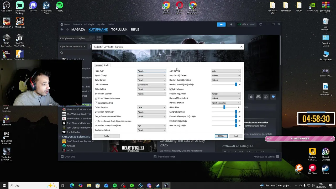The image size is (336, 189).
Task: Open the Recycle Bin icon
Action: pos(326,24)
